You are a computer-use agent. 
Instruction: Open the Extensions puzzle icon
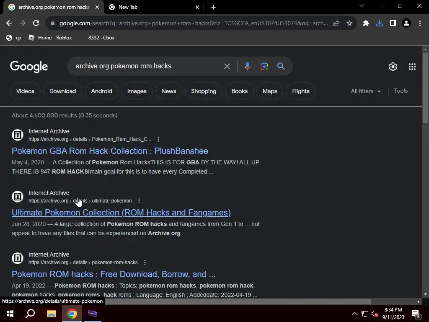tap(366, 23)
